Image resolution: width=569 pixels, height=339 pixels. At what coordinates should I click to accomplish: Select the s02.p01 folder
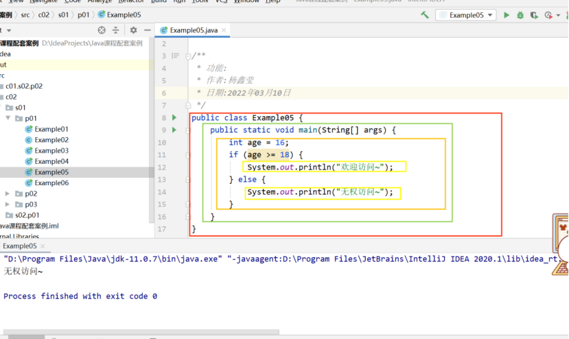pyautogui.click(x=27, y=215)
